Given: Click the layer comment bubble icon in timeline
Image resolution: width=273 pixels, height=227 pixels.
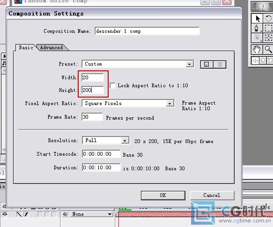Looking at the screenshot, I should coord(5,214).
